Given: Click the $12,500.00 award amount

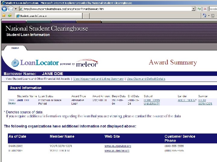Looking at the screenshot, I should [x=99, y=100].
